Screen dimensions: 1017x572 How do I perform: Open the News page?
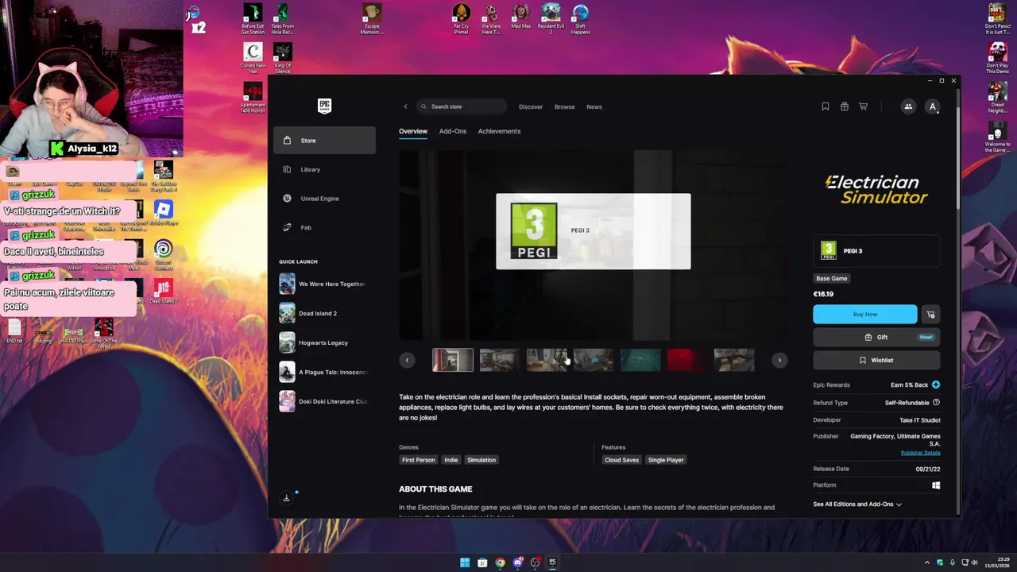pos(594,106)
